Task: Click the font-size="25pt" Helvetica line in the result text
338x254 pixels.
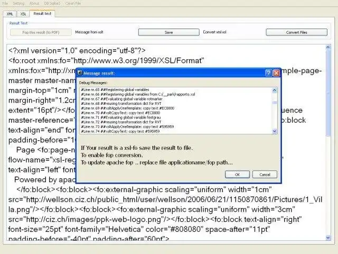Action: click(x=139, y=229)
